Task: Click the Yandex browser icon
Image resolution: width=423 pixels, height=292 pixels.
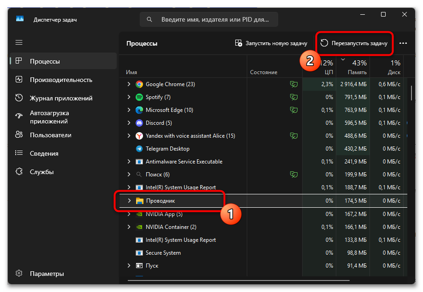Action: (x=139, y=136)
